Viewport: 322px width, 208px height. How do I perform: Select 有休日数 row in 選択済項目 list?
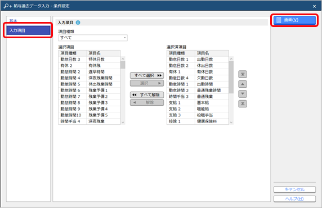(x=198, y=72)
